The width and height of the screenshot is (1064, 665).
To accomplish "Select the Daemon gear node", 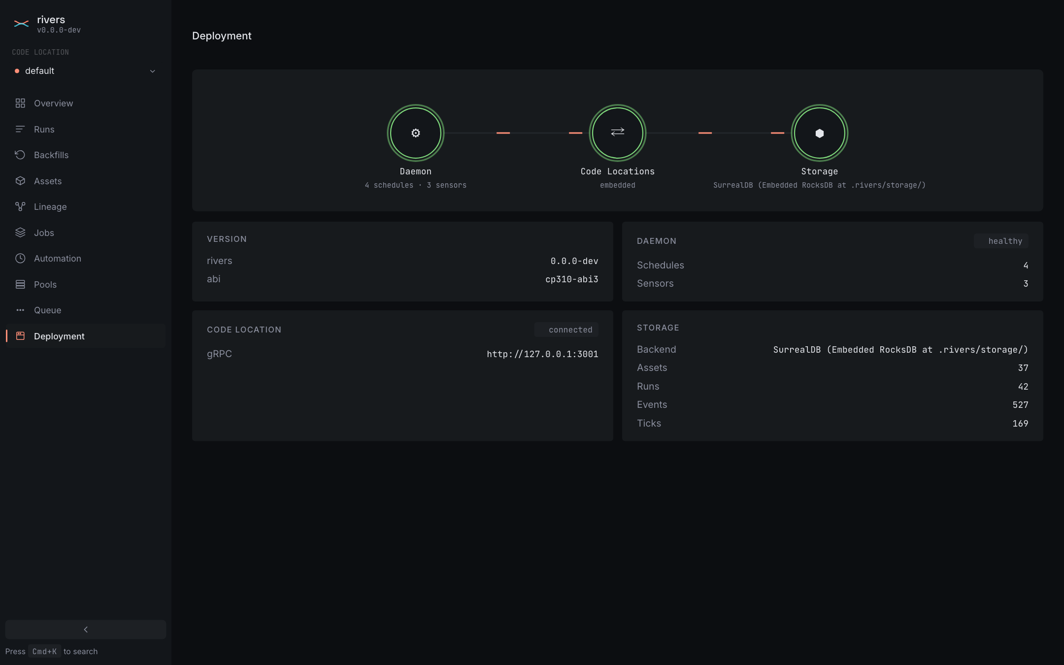I will click(416, 133).
